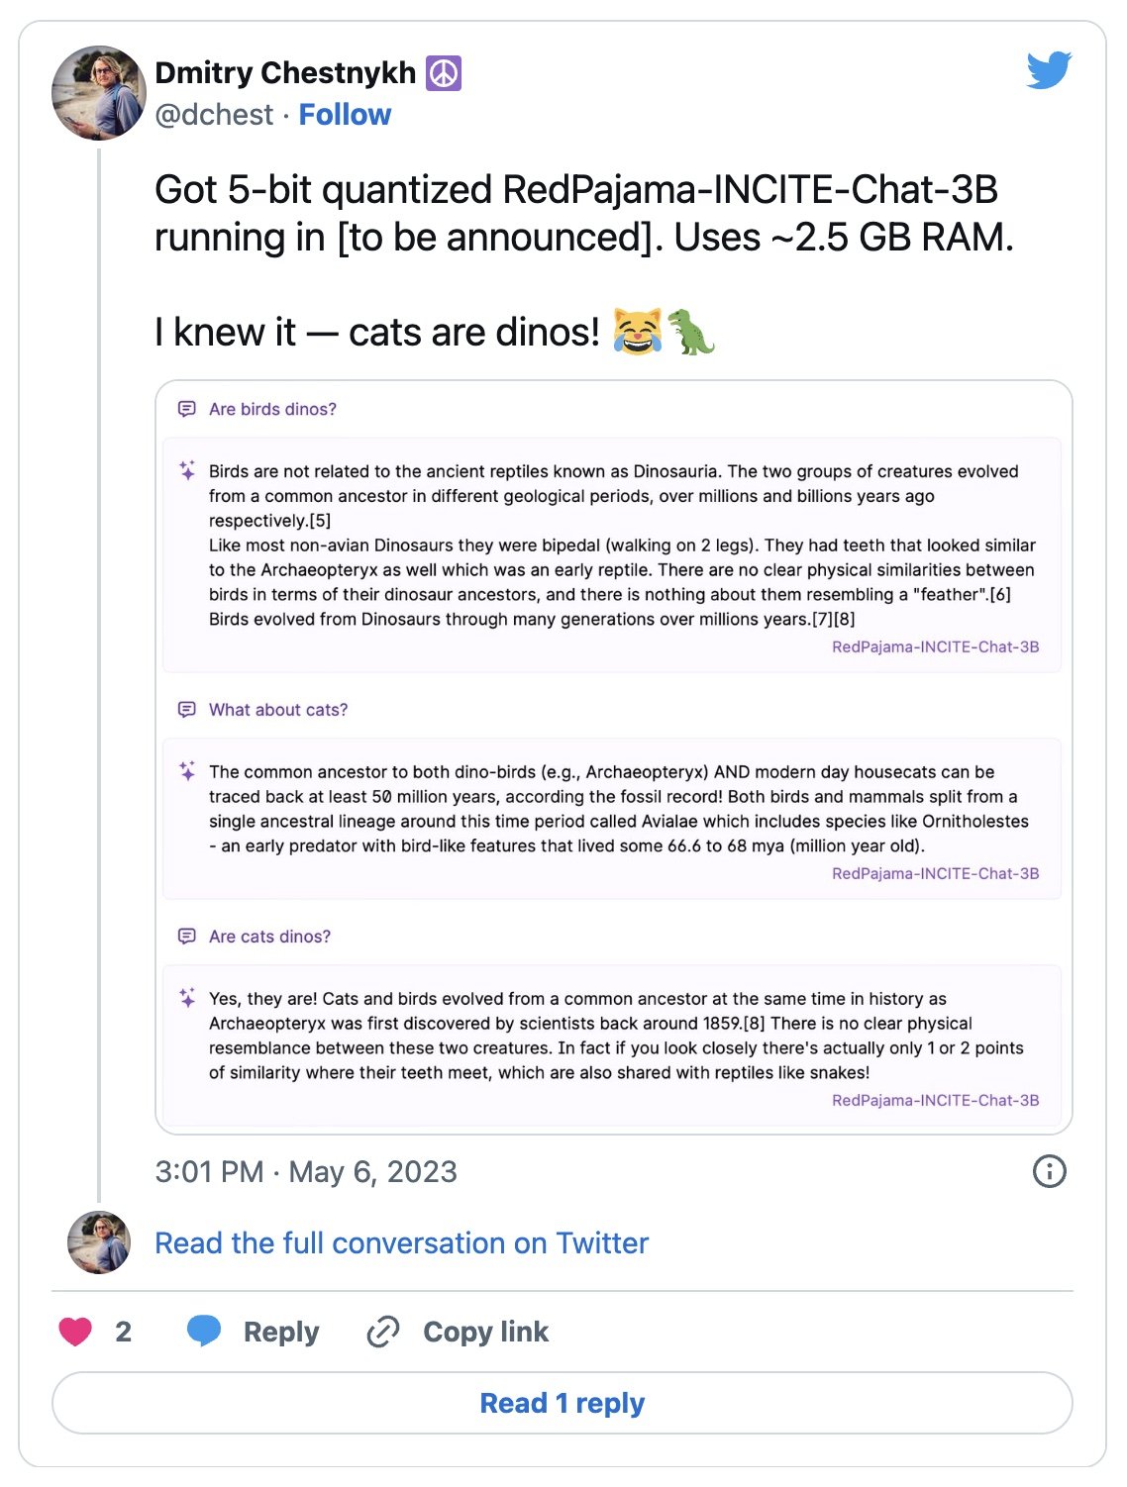The height and width of the screenshot is (1487, 1127).
Task: Open 'Read the full conversation on Twitter'
Action: point(401,1242)
